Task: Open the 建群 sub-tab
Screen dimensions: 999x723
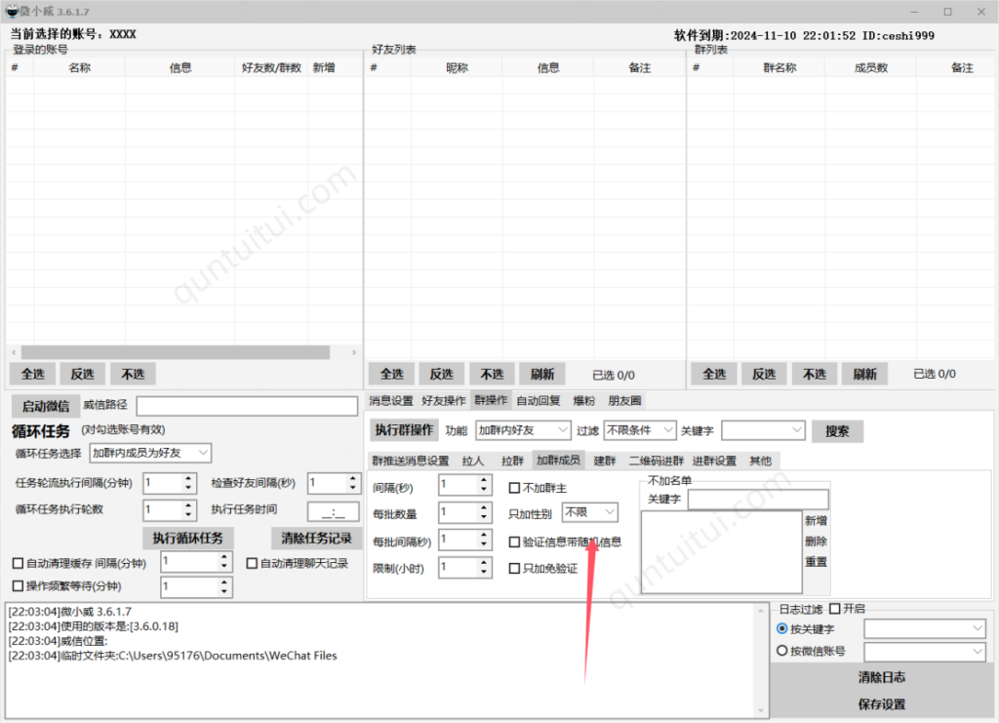Action: pyautogui.click(x=604, y=460)
